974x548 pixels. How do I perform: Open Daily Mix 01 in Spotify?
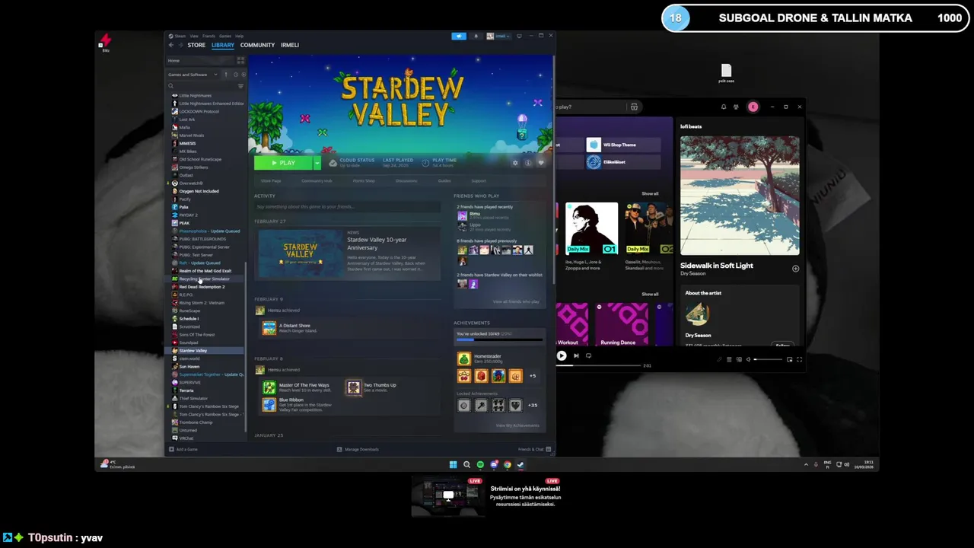click(x=591, y=228)
